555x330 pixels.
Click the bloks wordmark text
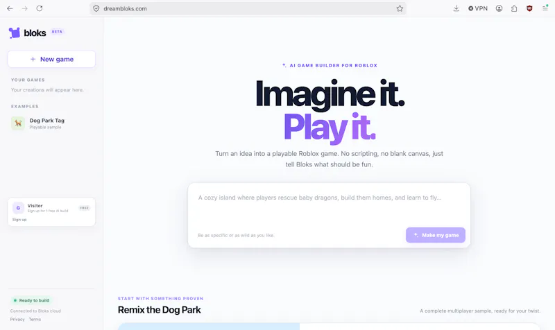point(35,33)
